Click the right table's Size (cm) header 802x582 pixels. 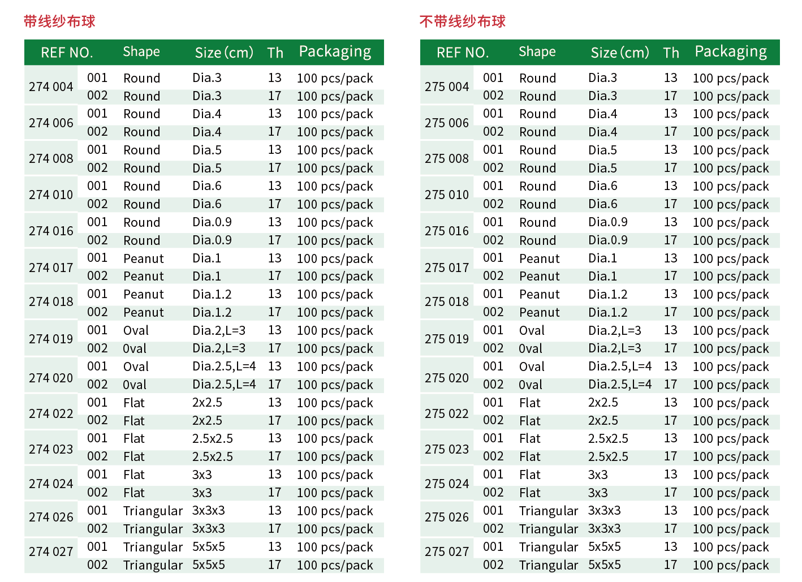point(620,53)
